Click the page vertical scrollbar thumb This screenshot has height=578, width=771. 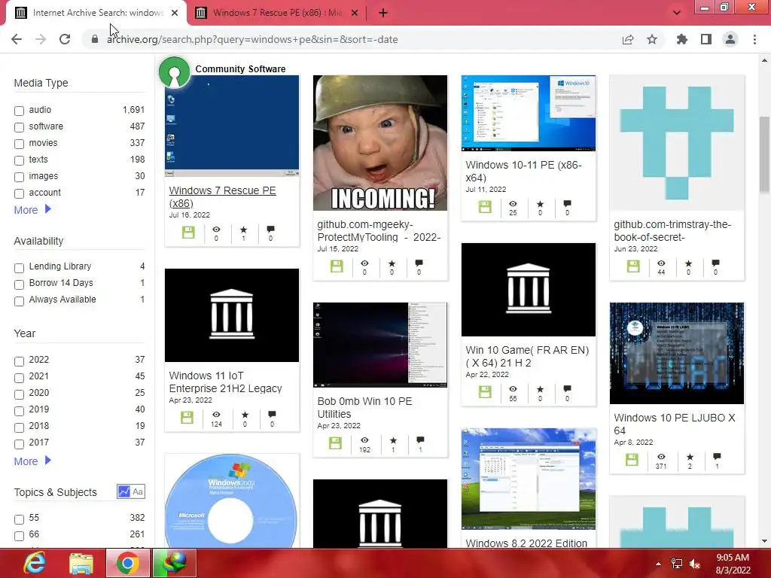tap(764, 155)
